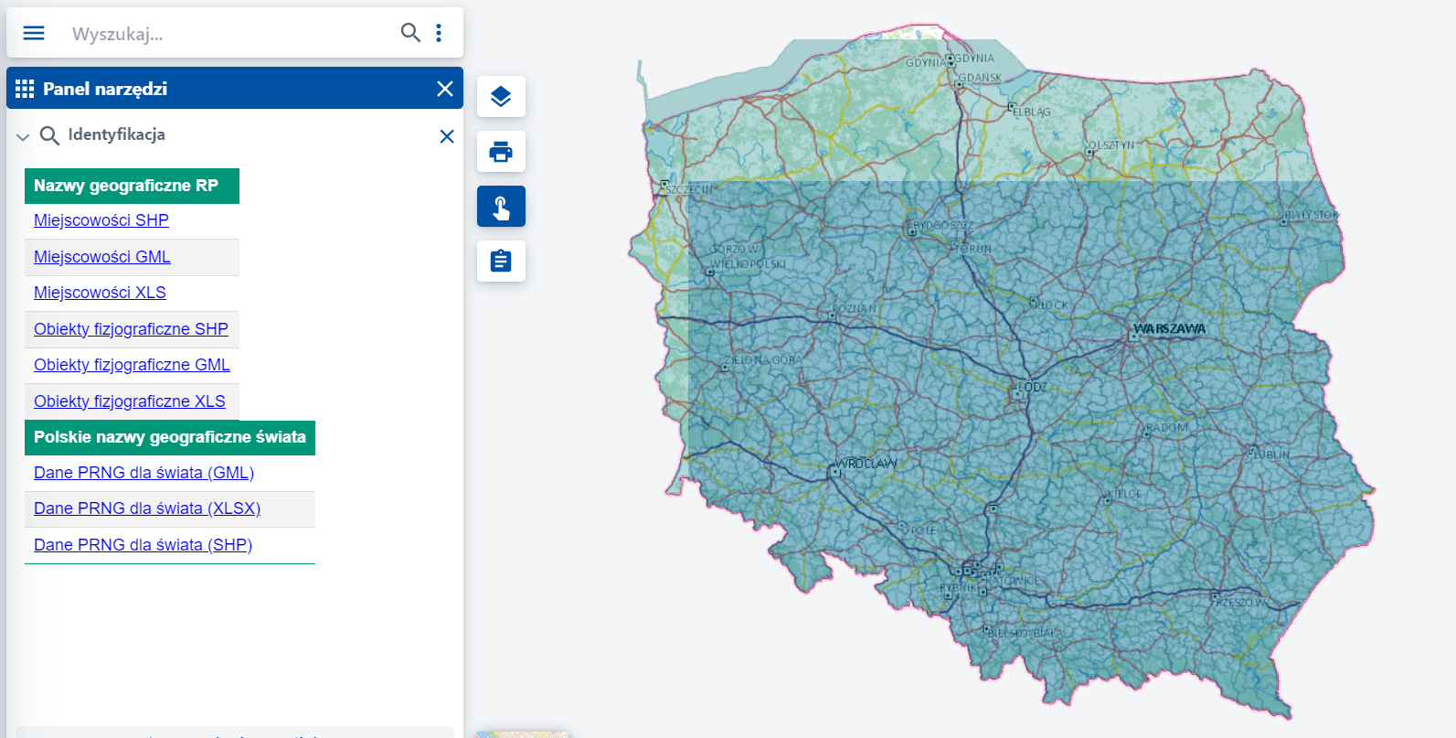Download Miejscowości SHP link

[x=101, y=220]
